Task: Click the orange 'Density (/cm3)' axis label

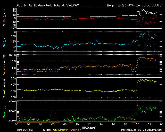Action: (4, 65)
